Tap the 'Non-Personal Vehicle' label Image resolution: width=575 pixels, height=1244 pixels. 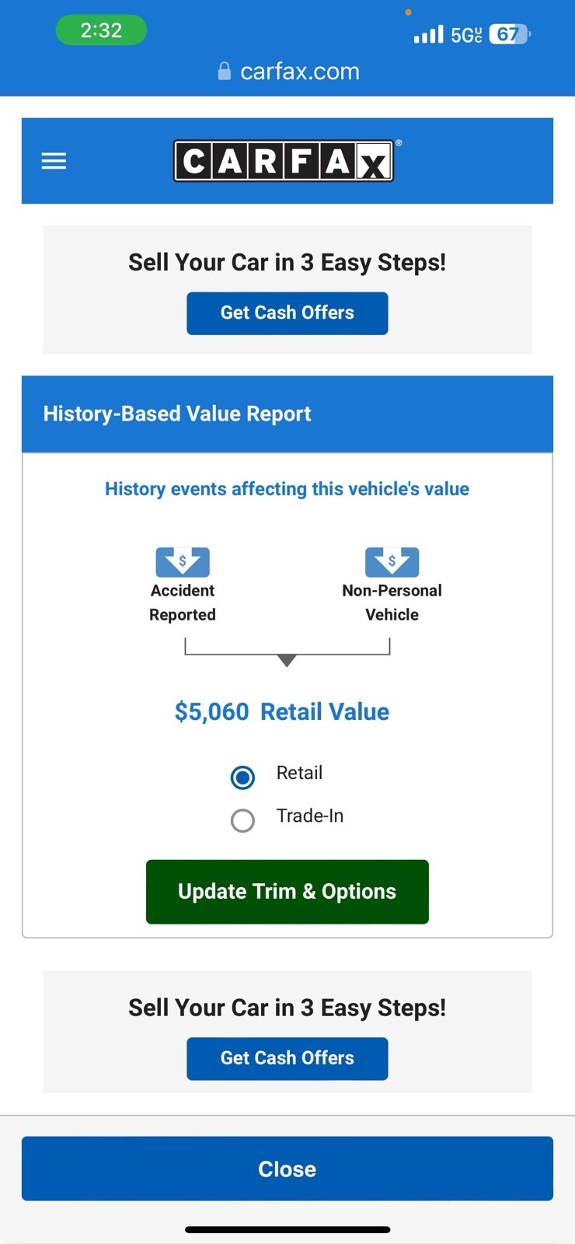tap(392, 603)
